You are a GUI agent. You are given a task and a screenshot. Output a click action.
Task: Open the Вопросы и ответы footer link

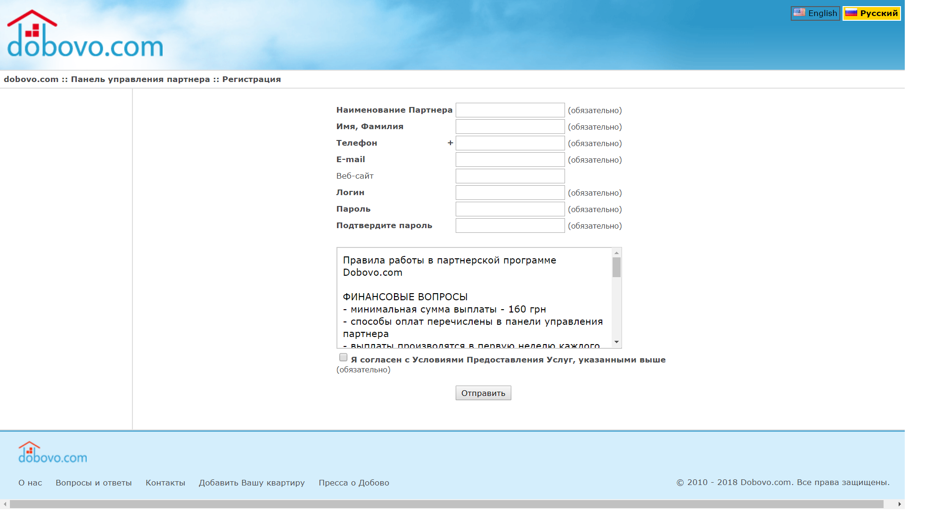[94, 483]
